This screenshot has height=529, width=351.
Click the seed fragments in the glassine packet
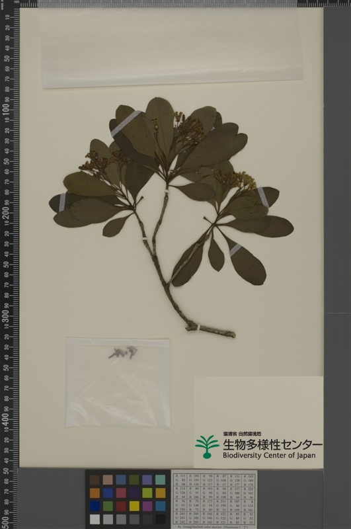tap(124, 352)
